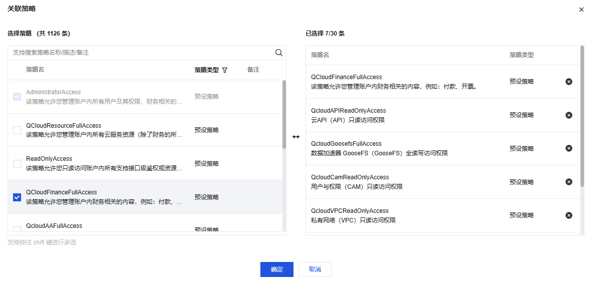Click the disabled AdministratorAccess checkbox
590x282 pixels.
pos(17,97)
